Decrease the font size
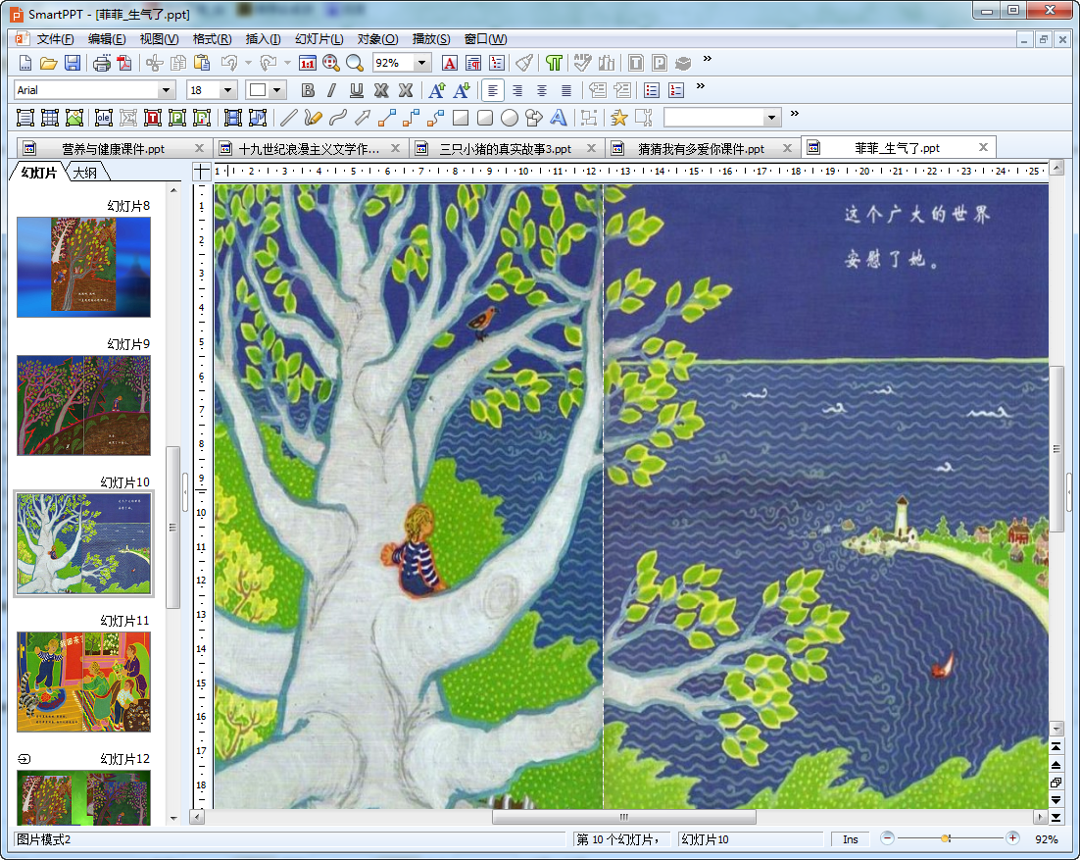 point(462,90)
